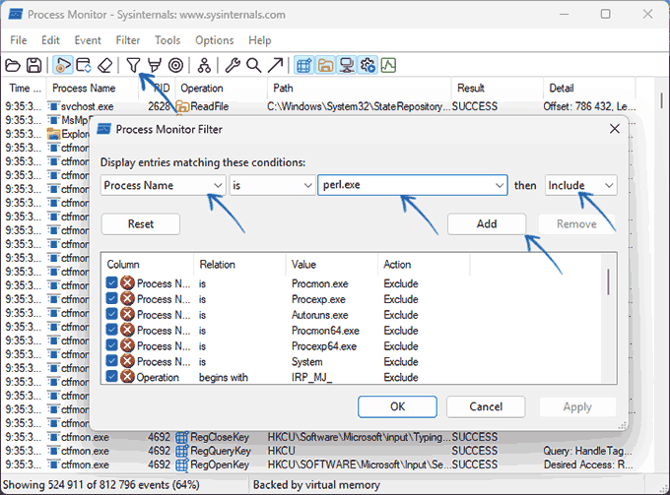Click the Remove button
The width and height of the screenshot is (670, 495).
coord(576,224)
